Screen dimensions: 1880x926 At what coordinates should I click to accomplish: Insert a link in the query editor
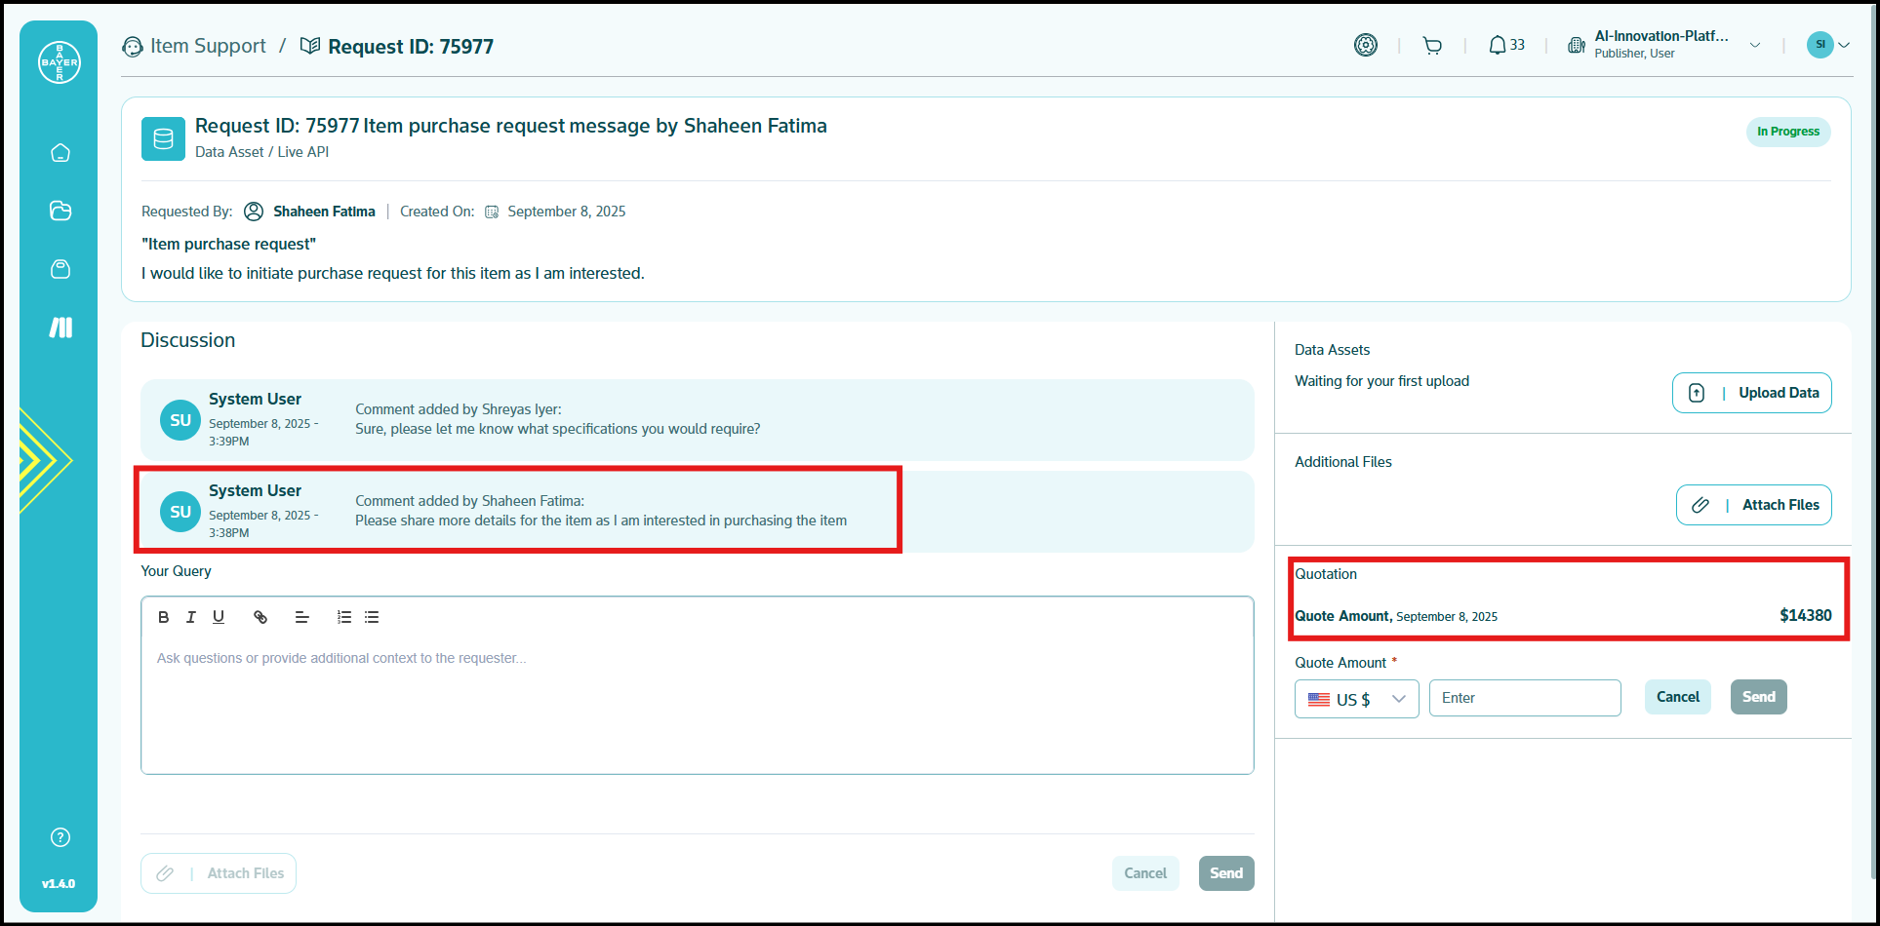(260, 617)
